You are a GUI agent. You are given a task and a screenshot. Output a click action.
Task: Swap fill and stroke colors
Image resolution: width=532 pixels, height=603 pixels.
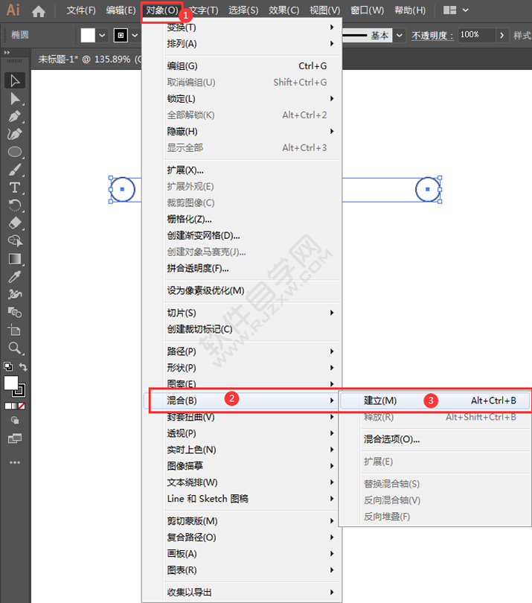(x=23, y=367)
